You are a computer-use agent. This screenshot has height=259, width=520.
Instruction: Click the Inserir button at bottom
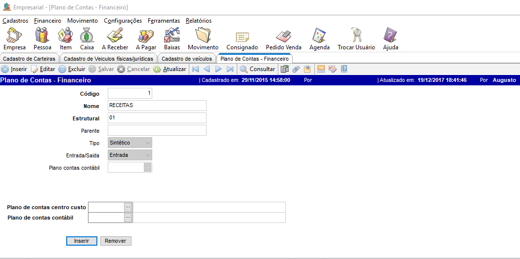pyautogui.click(x=82, y=241)
